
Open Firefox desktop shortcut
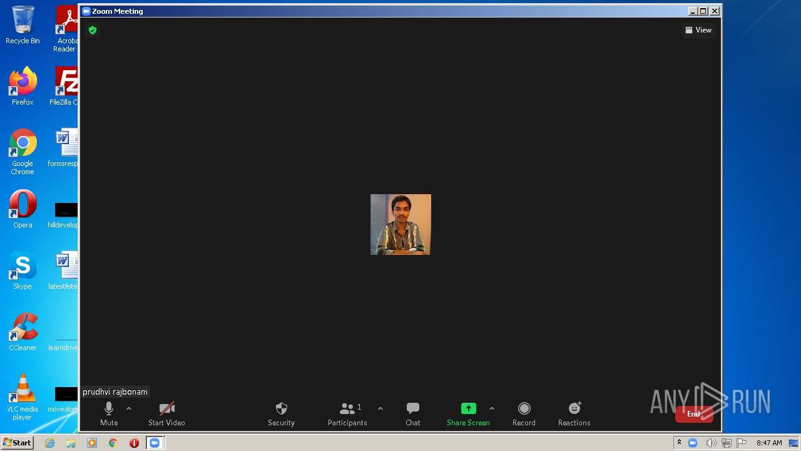(x=23, y=86)
